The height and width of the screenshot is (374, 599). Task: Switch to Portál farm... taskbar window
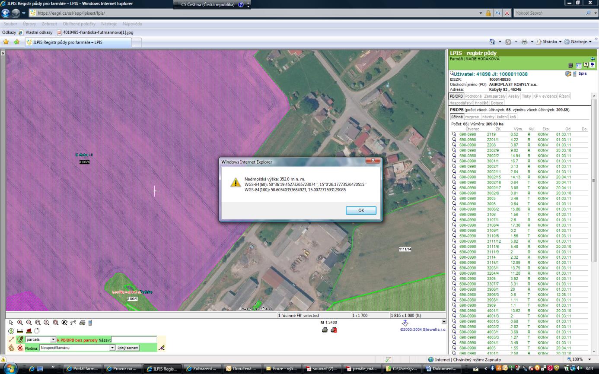coord(83,368)
